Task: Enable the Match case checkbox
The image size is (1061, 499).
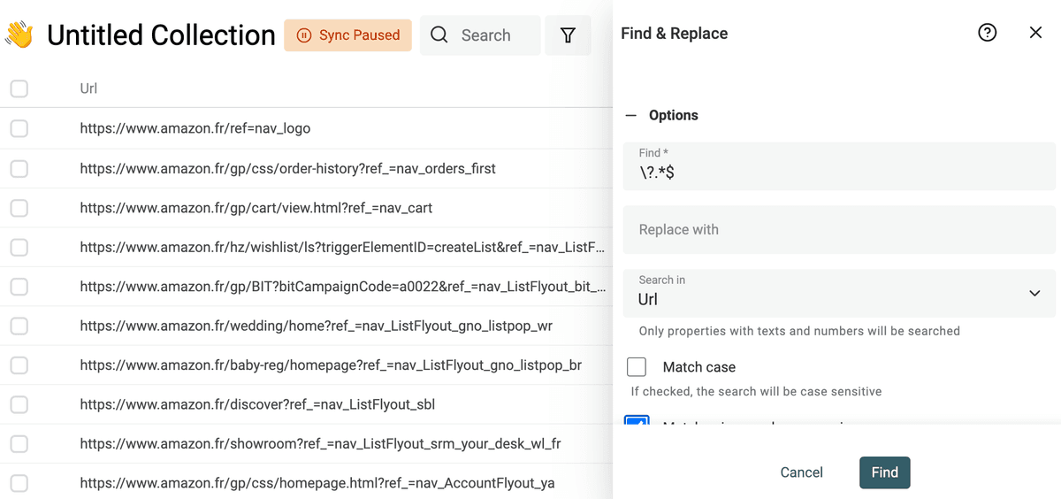Action: tap(637, 366)
